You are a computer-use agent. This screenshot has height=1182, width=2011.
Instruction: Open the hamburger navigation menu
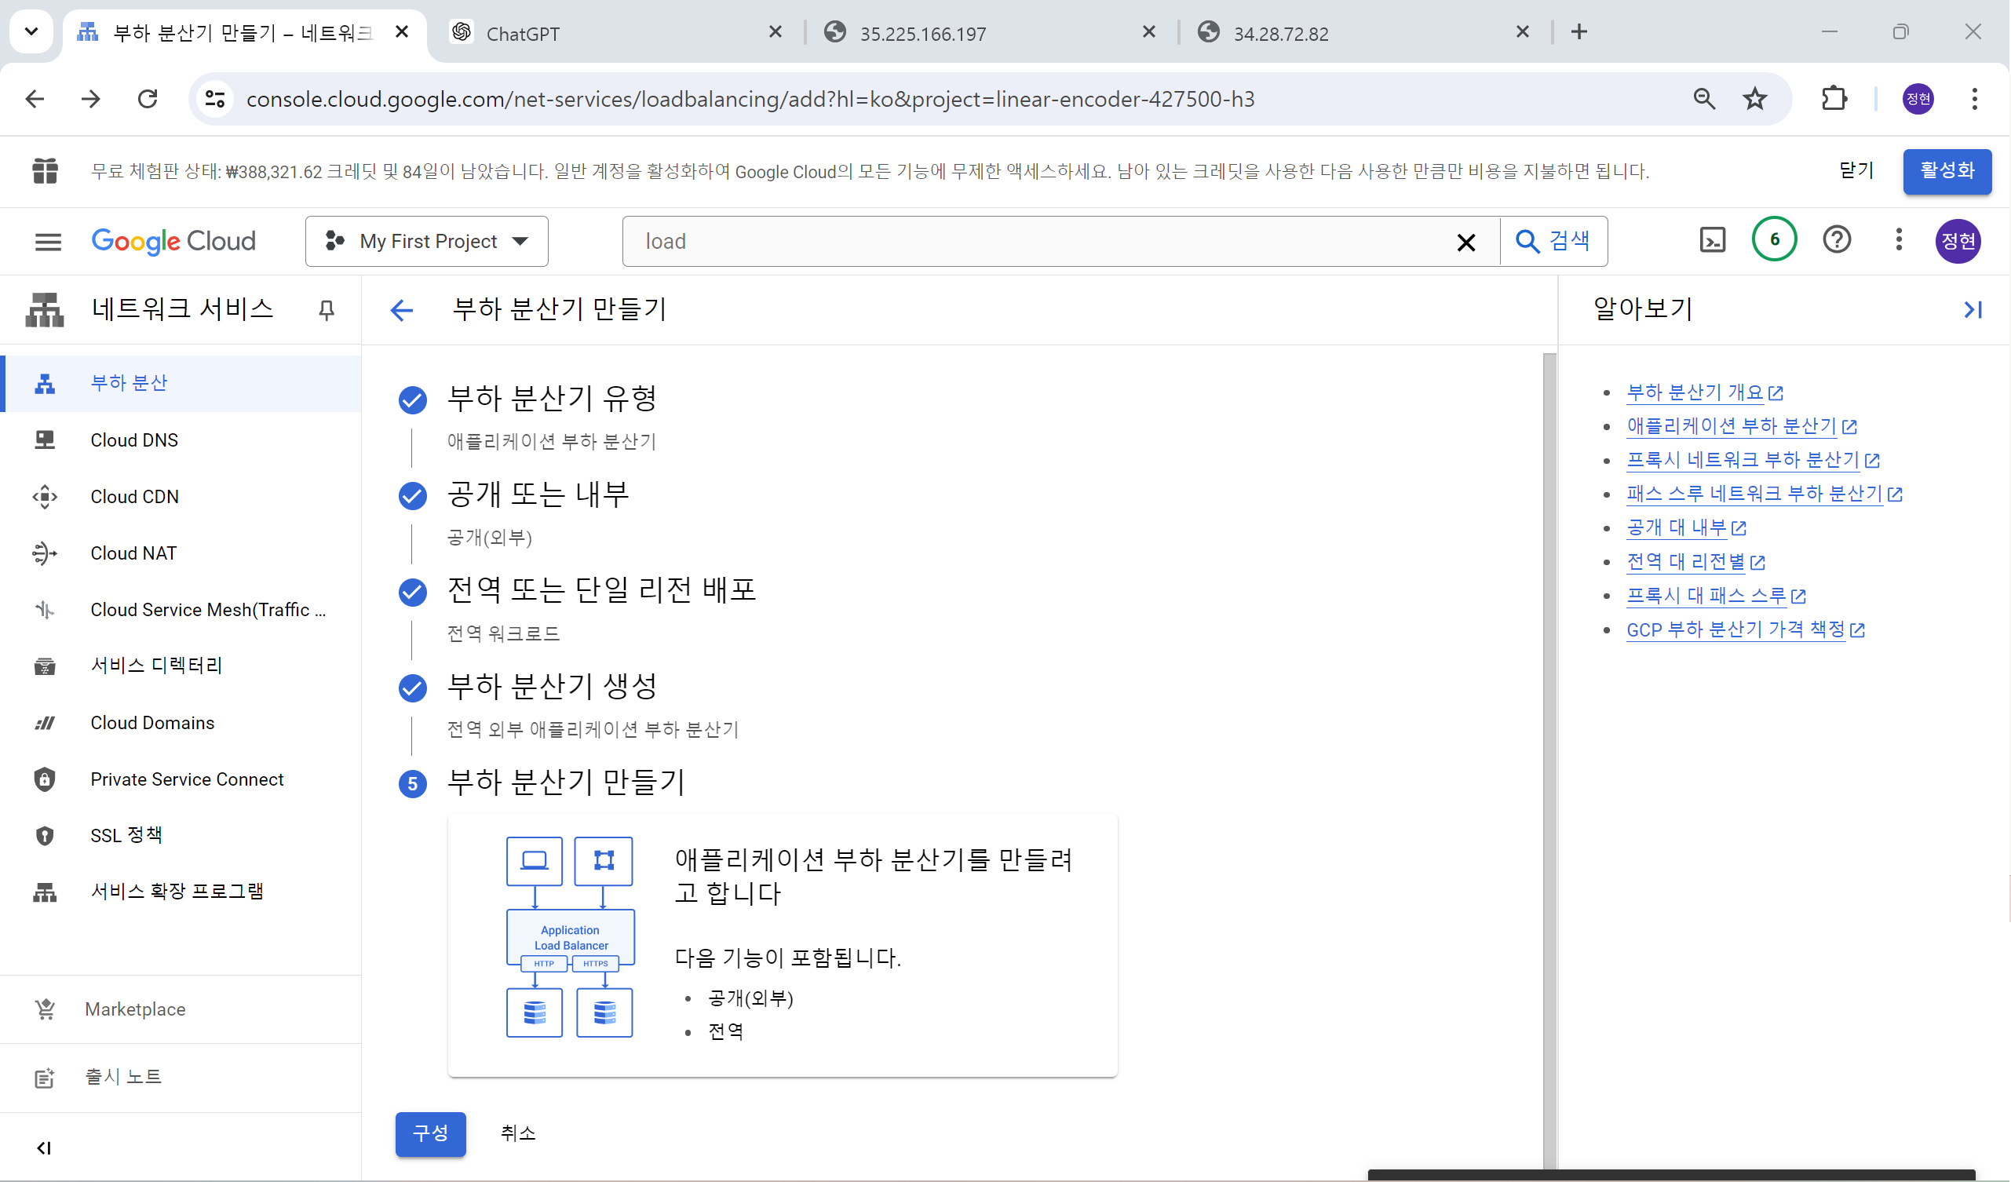click(x=48, y=241)
